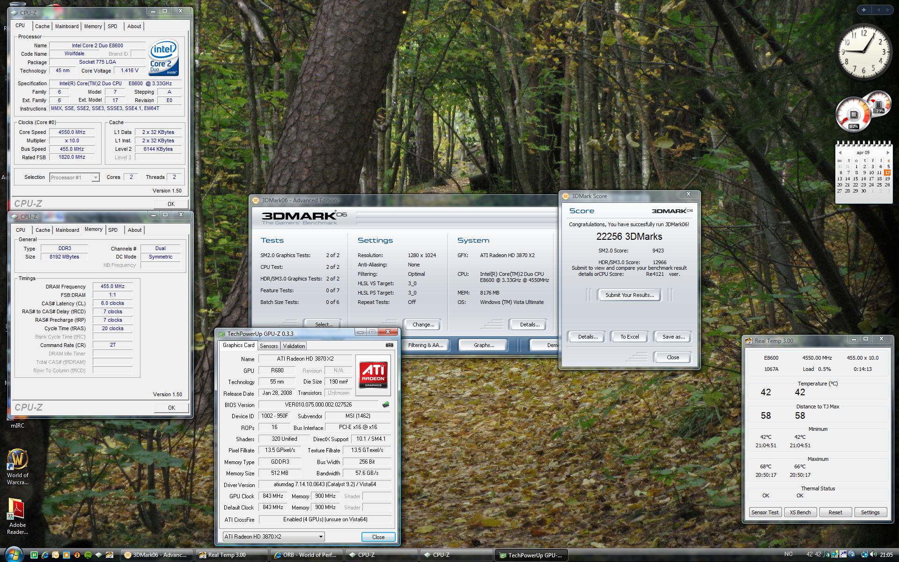The image size is (899, 562).
Task: Click the GPU-Z screenshot camera icon
Action: 389,345
